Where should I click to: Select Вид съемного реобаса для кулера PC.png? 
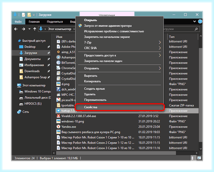(91, 132)
